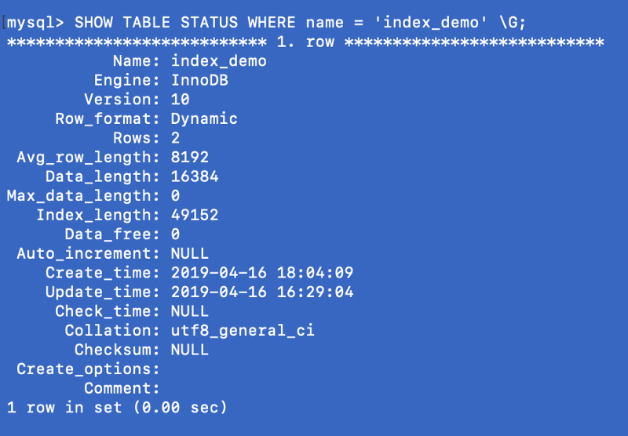Select the utf8_general_ci collation value
This screenshot has width=628, height=436.
pos(243,330)
